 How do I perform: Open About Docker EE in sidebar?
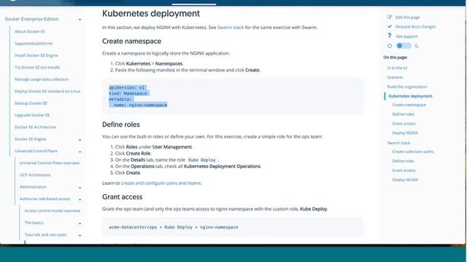pos(30,31)
